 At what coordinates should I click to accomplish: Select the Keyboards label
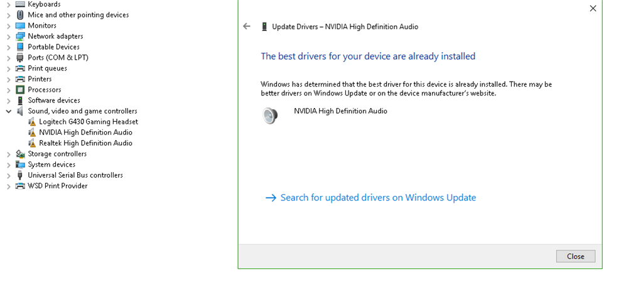tap(45, 4)
